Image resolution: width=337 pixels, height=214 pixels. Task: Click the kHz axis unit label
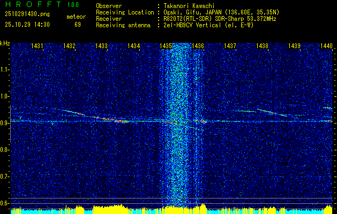(5, 43)
